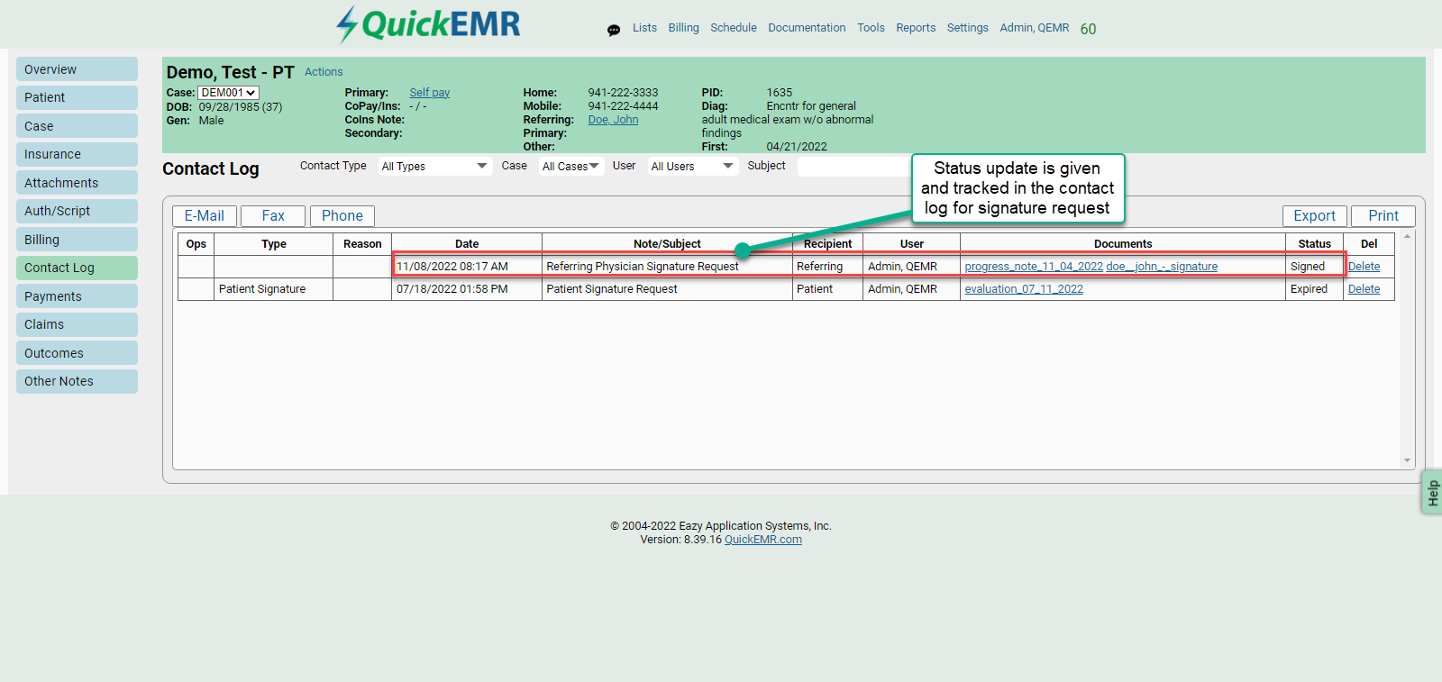The image size is (1442, 682).
Task: Open the progress_note_11_04_2022 document link
Action: [x=1034, y=267]
